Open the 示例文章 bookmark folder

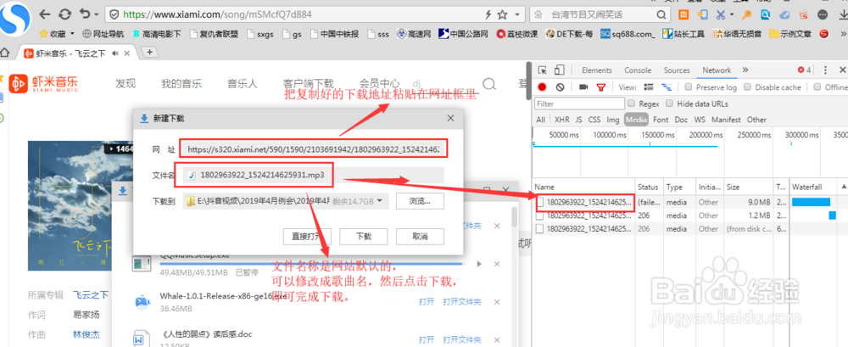coord(790,34)
